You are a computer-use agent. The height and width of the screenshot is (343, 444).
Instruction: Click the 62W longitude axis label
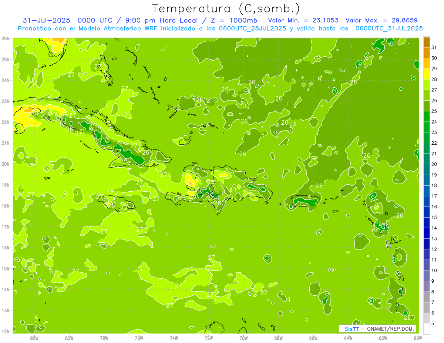[383, 338]
